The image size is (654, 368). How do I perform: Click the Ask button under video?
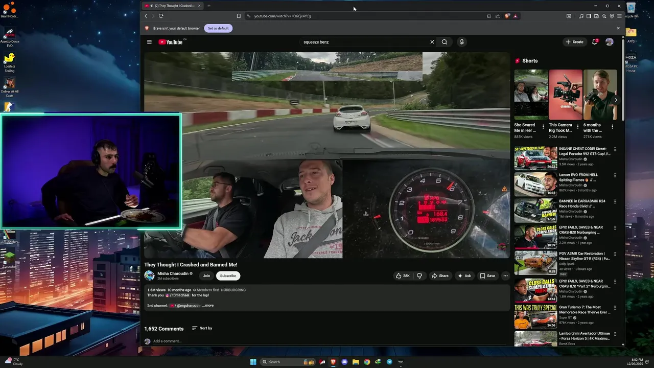(x=464, y=275)
